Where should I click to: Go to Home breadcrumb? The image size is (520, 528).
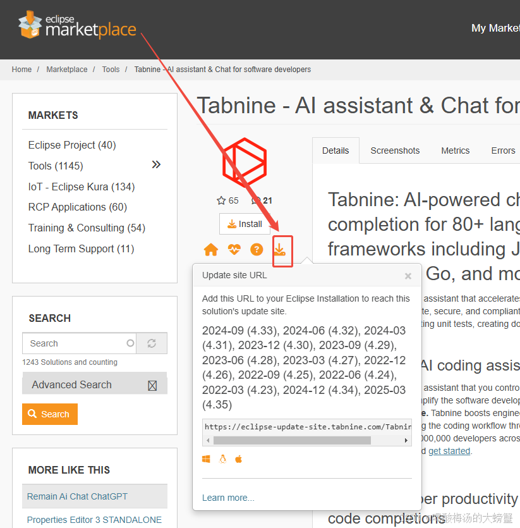tap(21, 70)
